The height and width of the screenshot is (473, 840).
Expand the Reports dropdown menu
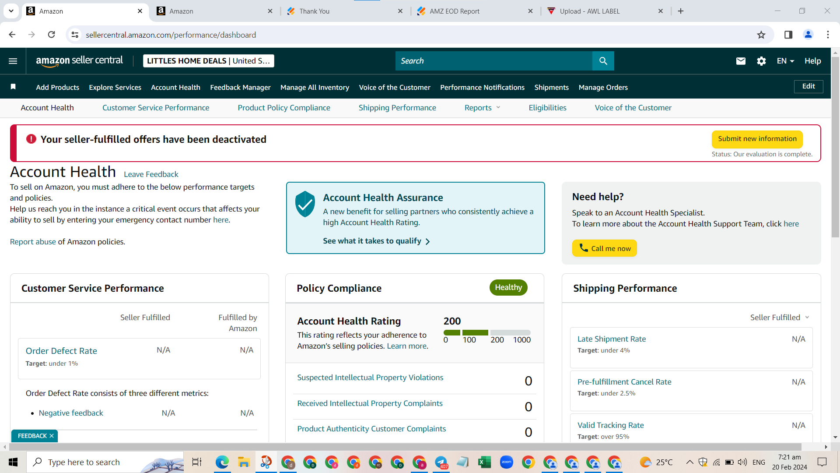482,108
